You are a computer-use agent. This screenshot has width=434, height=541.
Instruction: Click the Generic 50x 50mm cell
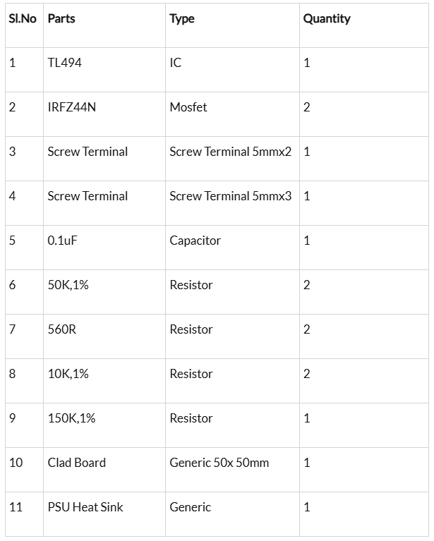[219, 463]
